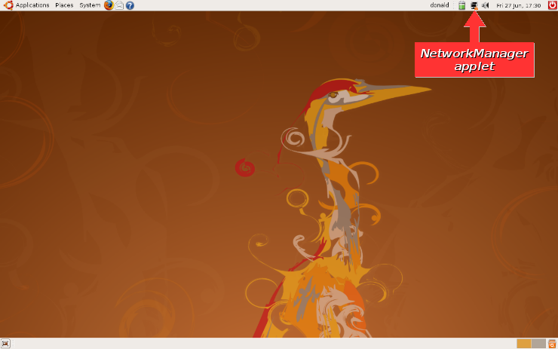This screenshot has width=558, height=349.
Task: Click the Ubuntu logo beside Applications
Action: point(8,5)
